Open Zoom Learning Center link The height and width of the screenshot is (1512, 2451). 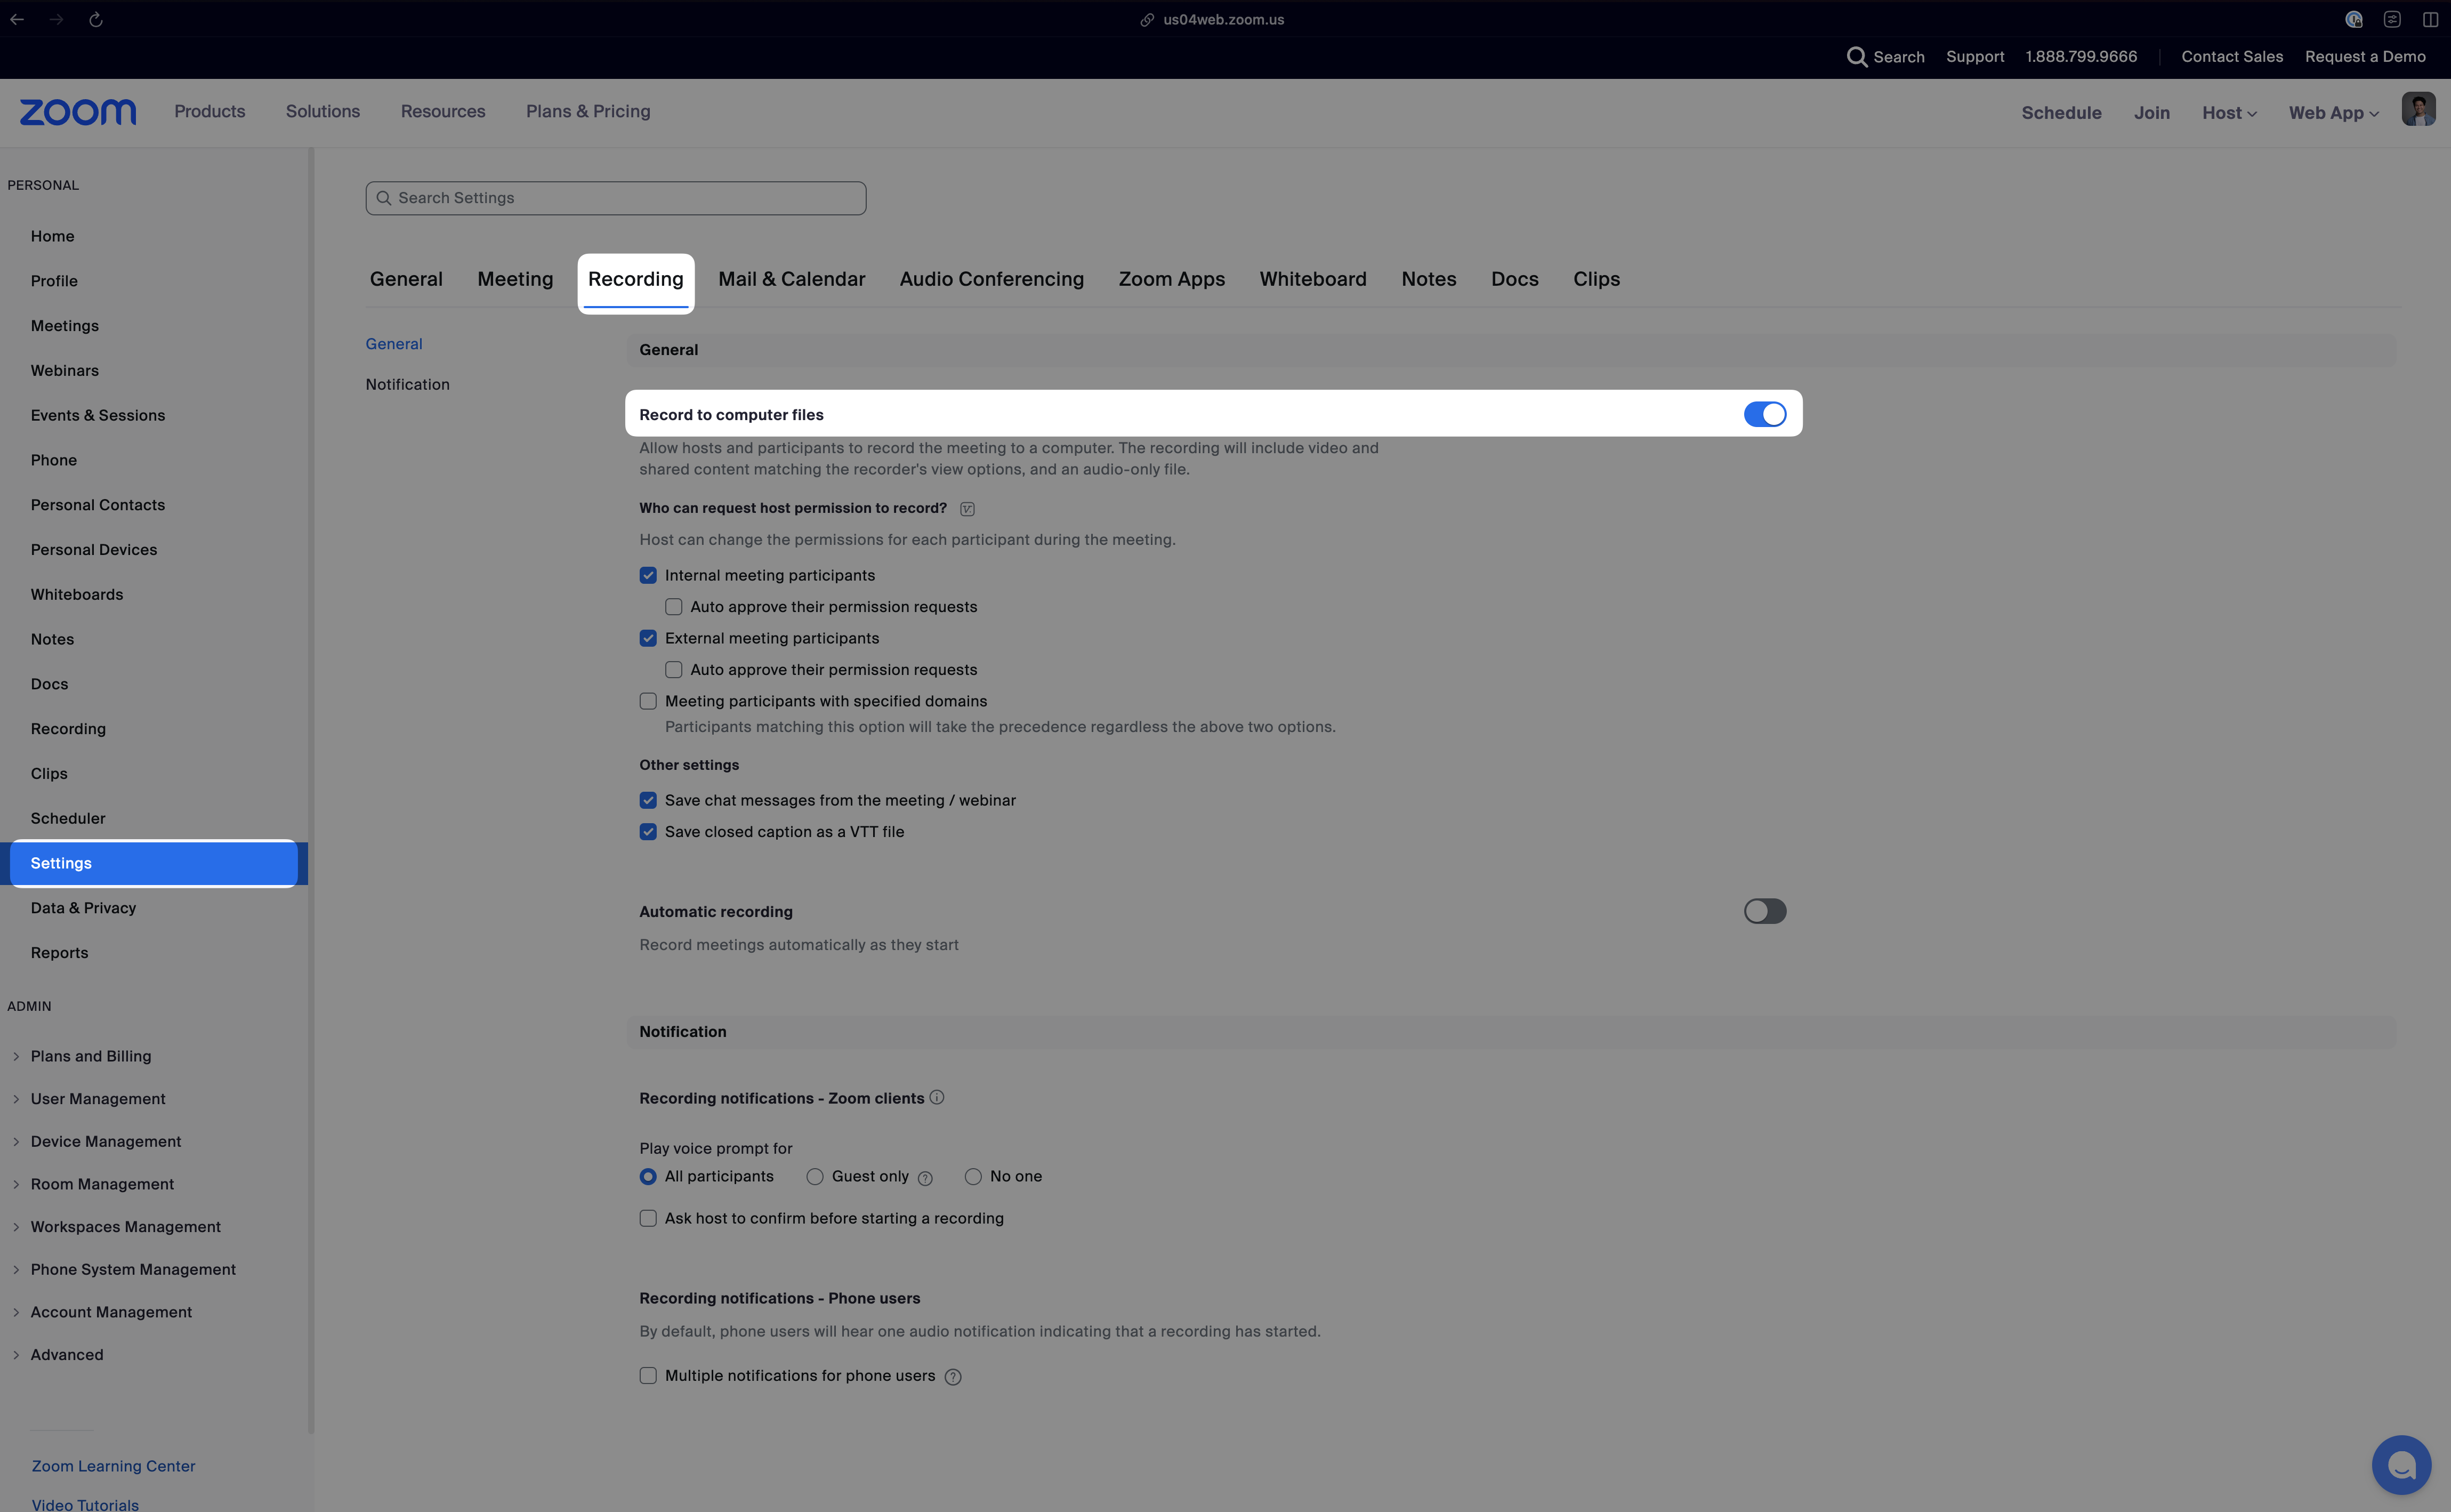(113, 1467)
